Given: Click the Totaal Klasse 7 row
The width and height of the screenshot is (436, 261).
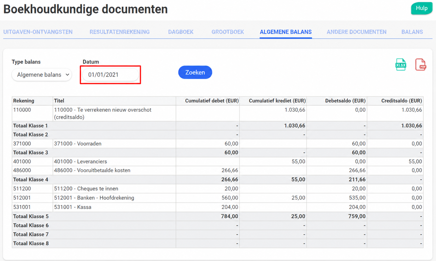Looking at the screenshot, I should [x=217, y=234].
